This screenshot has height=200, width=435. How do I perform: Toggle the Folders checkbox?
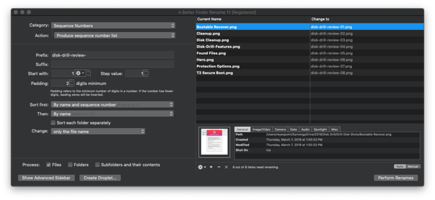point(70,165)
